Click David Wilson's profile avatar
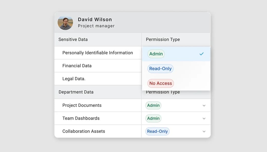Screen dimensions: 267x152 click(65, 23)
